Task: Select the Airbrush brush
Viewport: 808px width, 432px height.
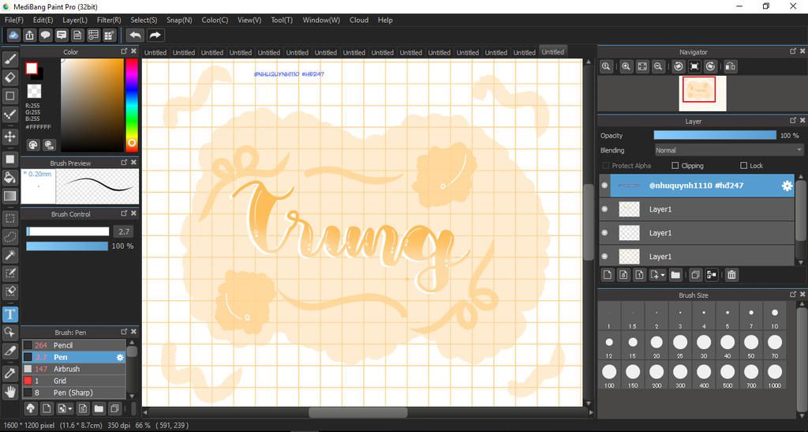Action: click(x=73, y=369)
